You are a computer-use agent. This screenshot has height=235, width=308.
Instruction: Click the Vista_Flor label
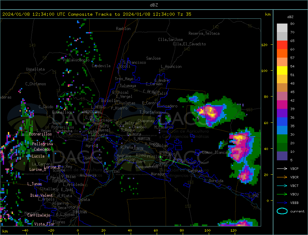[44, 224]
